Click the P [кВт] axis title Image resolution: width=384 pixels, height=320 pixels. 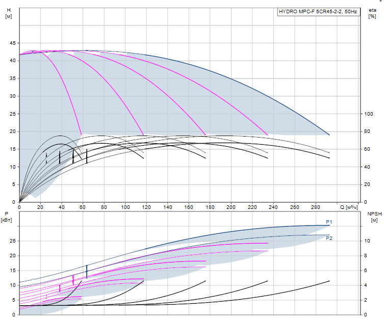pyautogui.click(x=6, y=217)
